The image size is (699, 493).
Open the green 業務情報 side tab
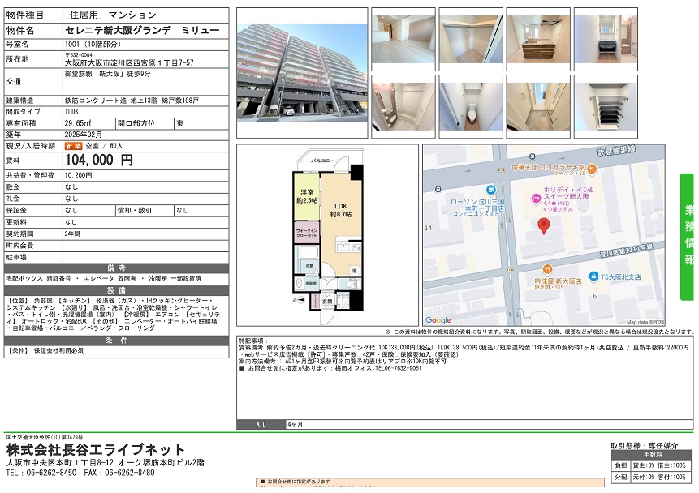click(688, 237)
